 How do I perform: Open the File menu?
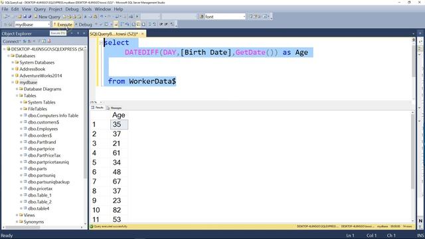click(x=5, y=9)
